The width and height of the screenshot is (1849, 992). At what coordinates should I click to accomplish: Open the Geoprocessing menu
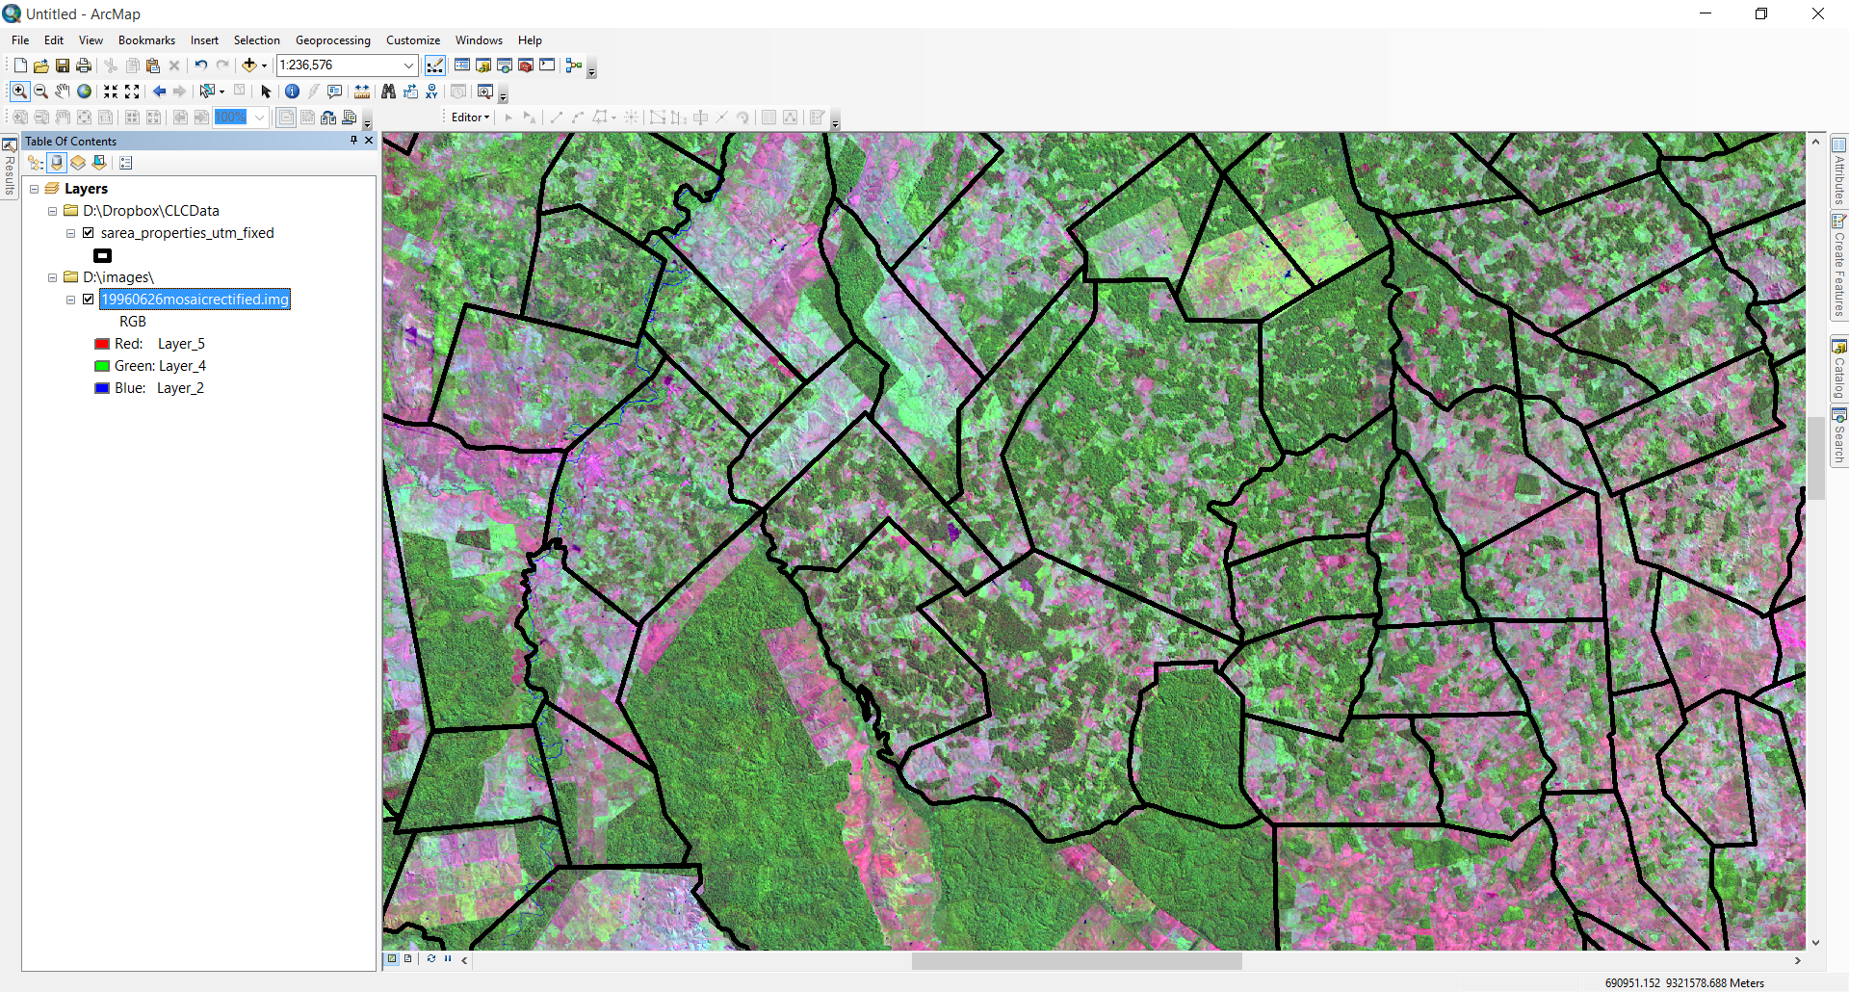coord(332,39)
